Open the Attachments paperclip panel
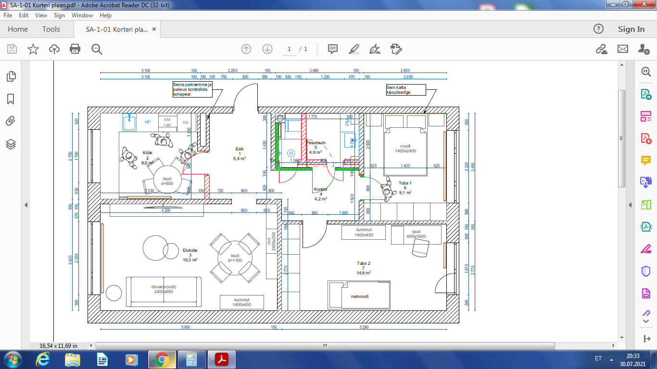Screen dimensions: 657x369 [x=11, y=121]
